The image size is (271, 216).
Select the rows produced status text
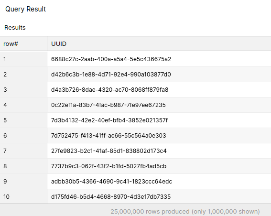[185, 212]
